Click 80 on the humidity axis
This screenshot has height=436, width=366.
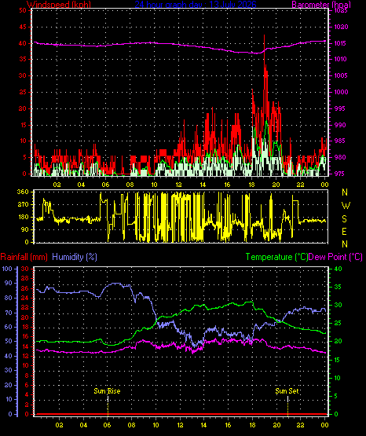point(9,298)
